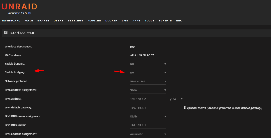This screenshot has height=138, width=271.
Task: Click the IPv4 default gateway field
Action: pos(148,108)
